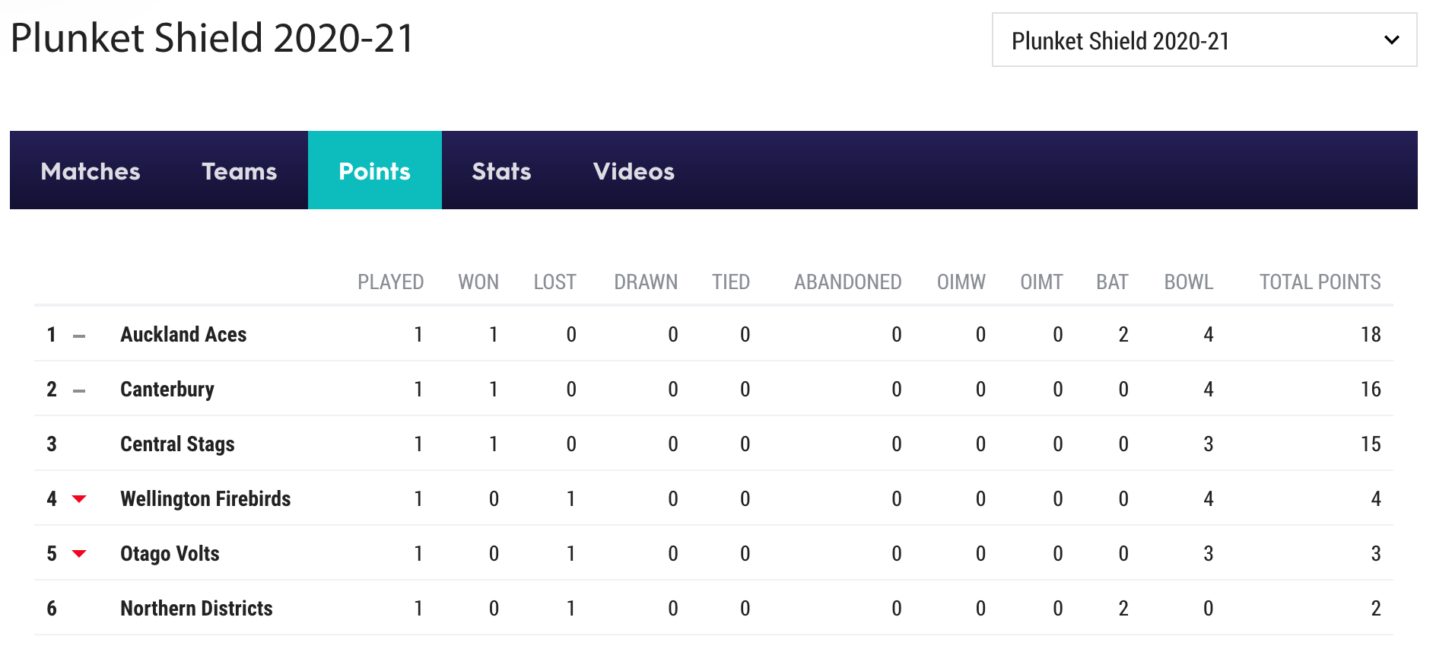The height and width of the screenshot is (665, 1452).
Task: Click the no-change dash beside Auckland Aces
Action: (x=79, y=336)
